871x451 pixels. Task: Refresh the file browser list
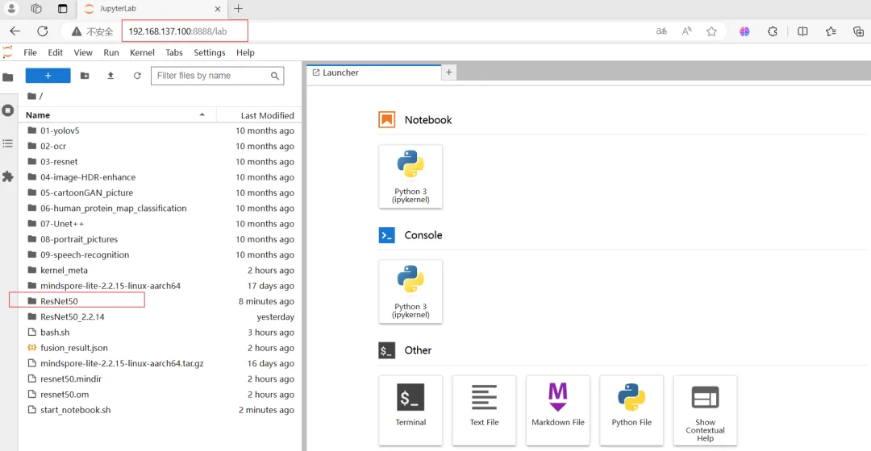(137, 76)
